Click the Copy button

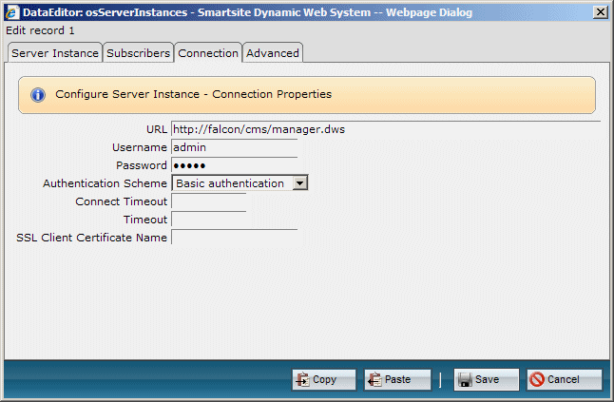point(324,380)
